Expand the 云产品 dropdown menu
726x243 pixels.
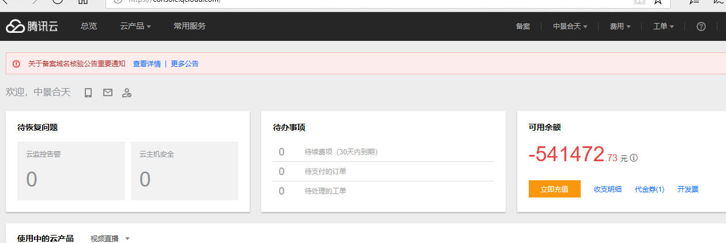(135, 26)
